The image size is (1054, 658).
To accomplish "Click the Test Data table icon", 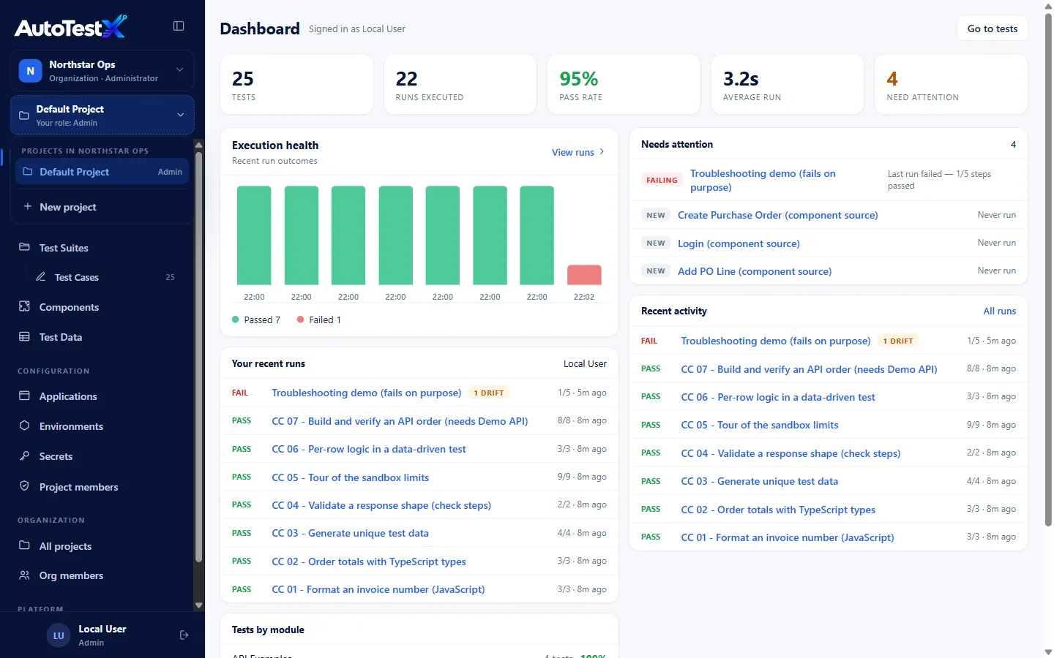I will 24,336.
